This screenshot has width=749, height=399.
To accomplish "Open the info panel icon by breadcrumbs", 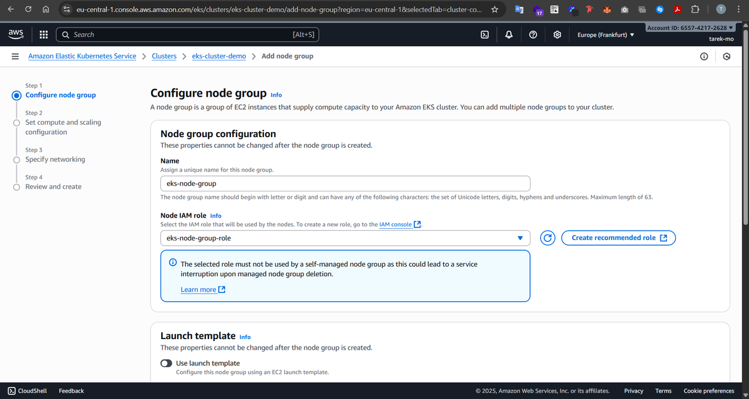I will [704, 56].
